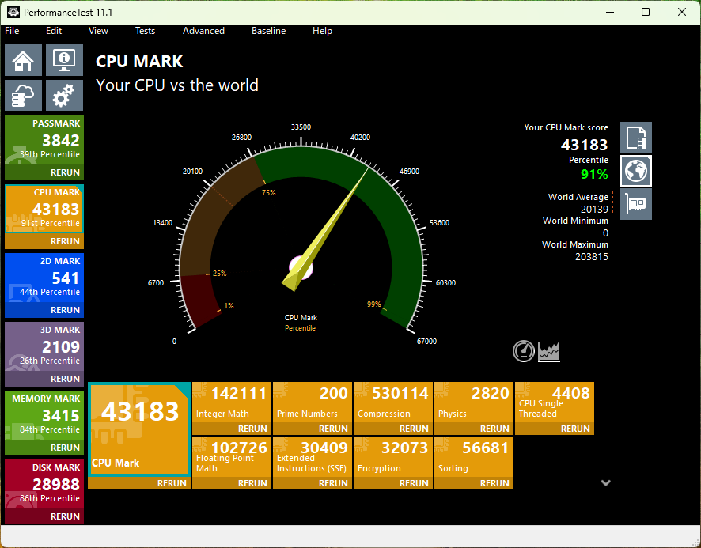This screenshot has width=701, height=548.
Task: Open the System Information screen icon
Action: [64, 59]
